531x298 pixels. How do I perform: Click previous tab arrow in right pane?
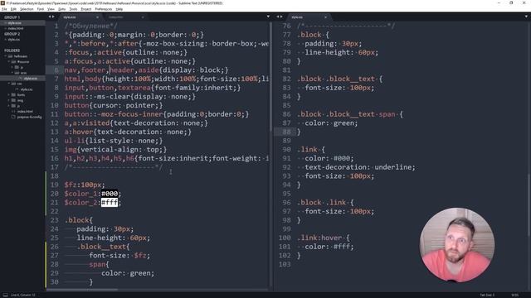(278, 17)
